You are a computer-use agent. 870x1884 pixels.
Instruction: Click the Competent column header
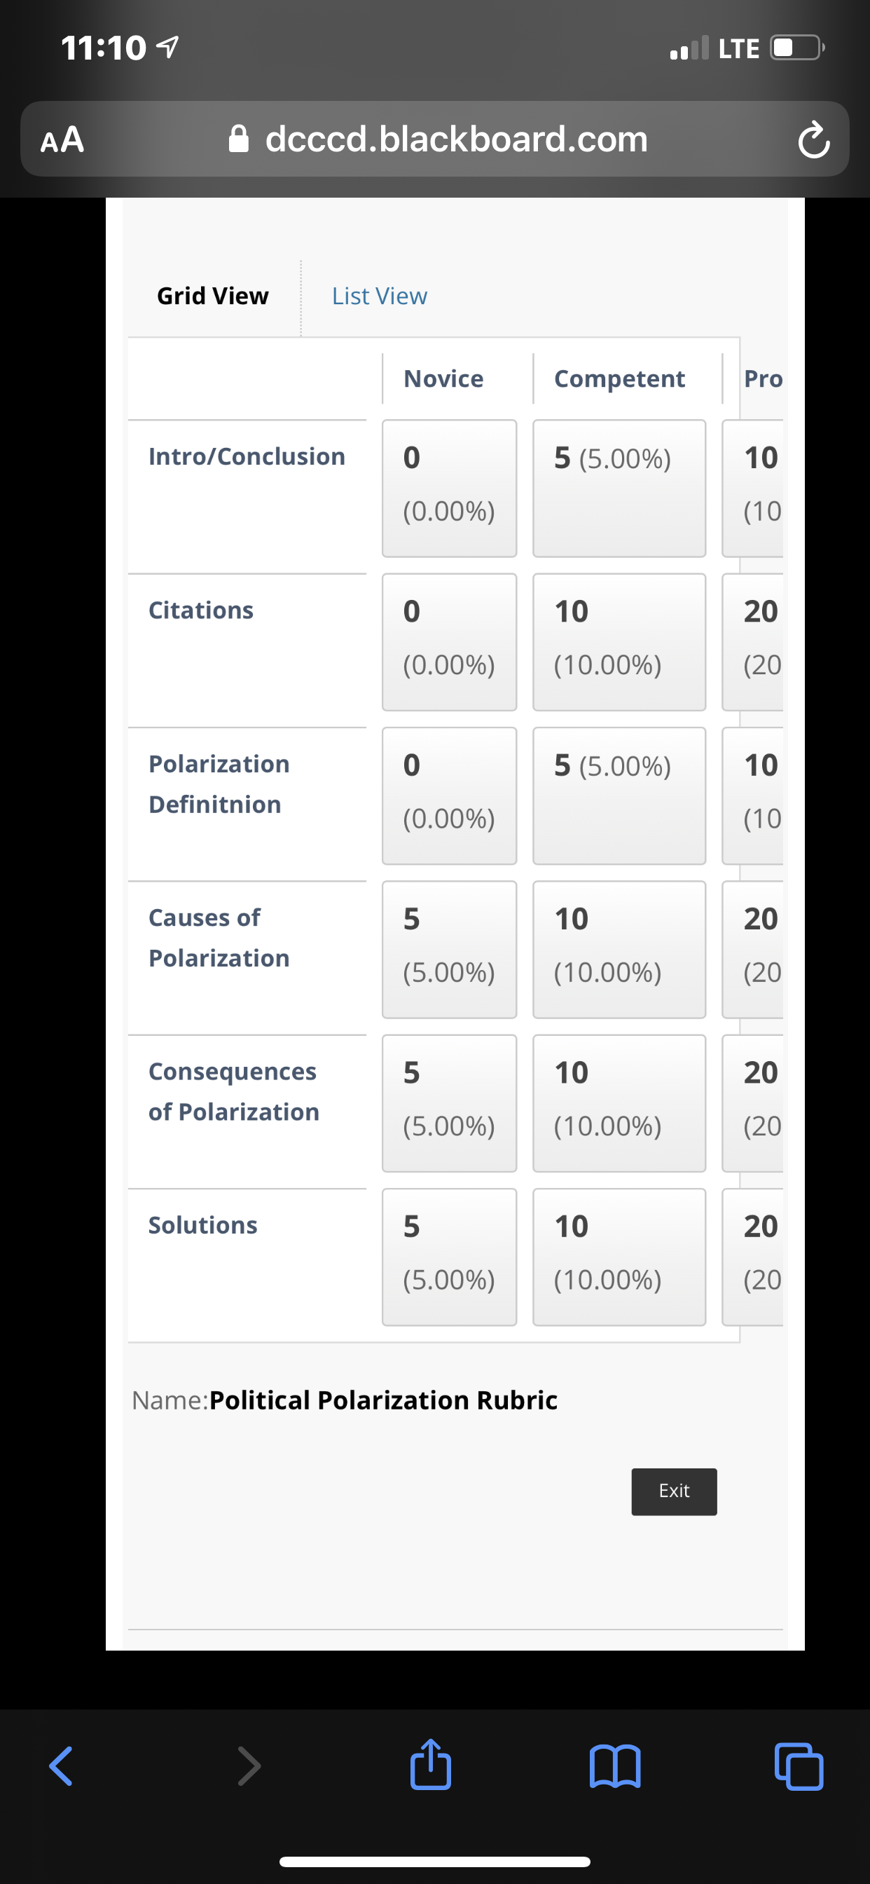pos(619,379)
